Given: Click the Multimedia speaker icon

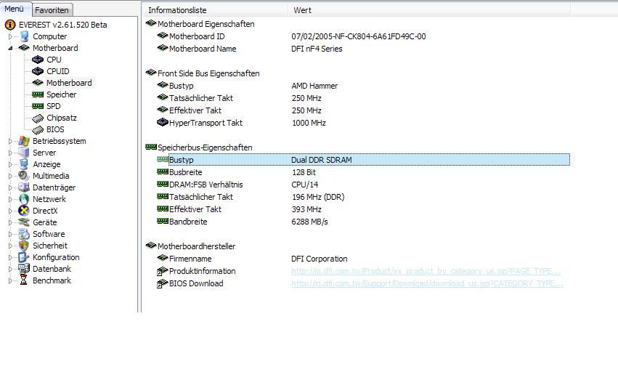Looking at the screenshot, I should [x=24, y=176].
